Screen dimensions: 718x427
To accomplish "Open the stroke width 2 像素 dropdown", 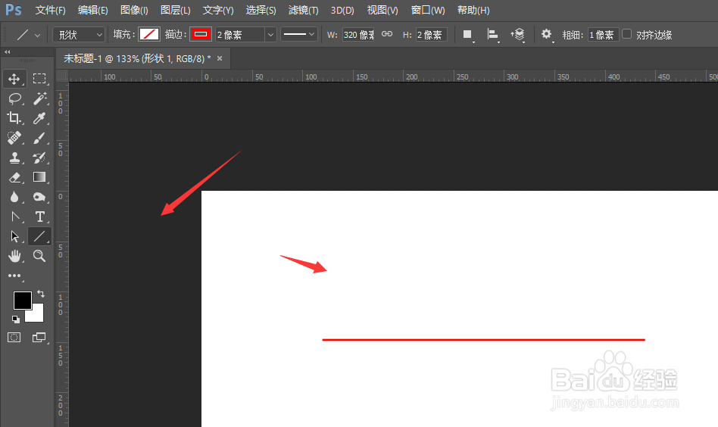I will coord(270,35).
